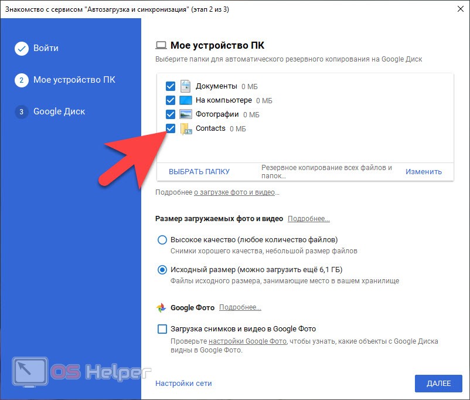Select Исходный размер radio option

[162, 270]
